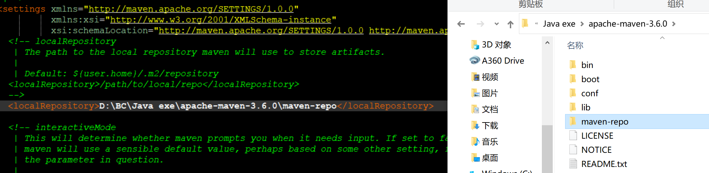Screen dimensions: 709x173
Task: Click the Forward arrow in File Explorer
Action: pos(481,24)
